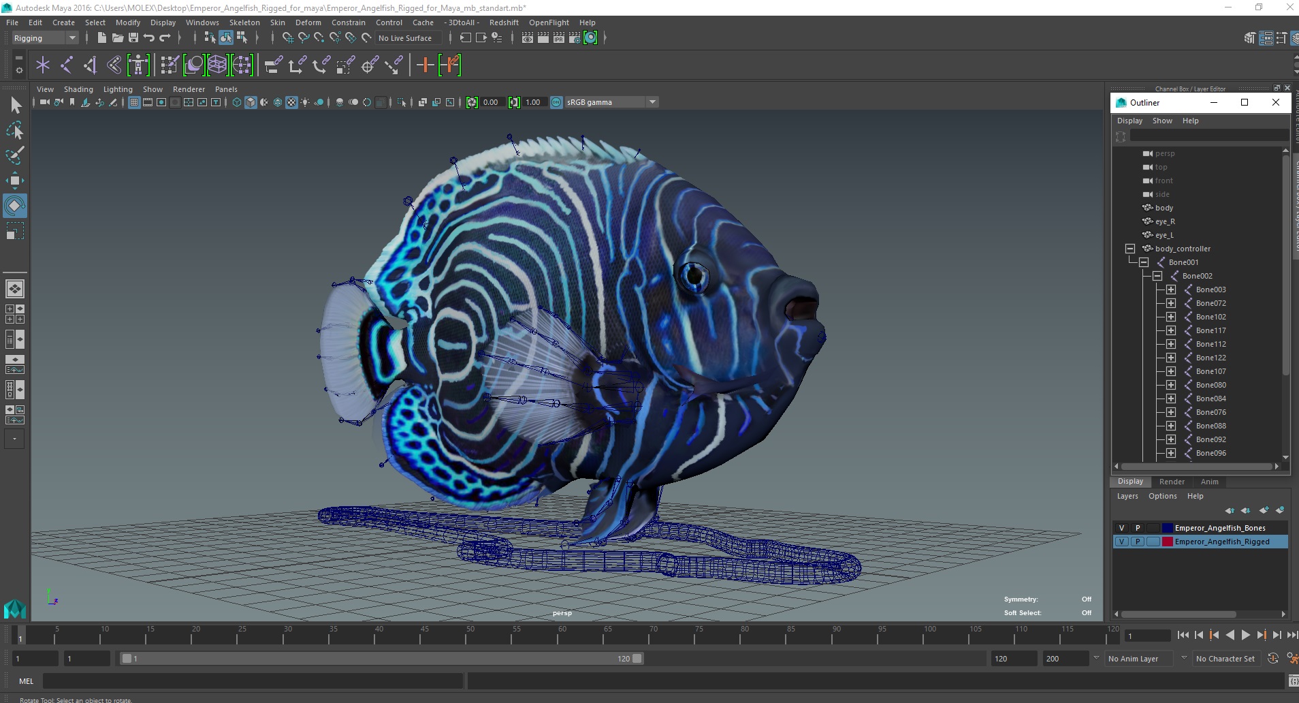Viewport: 1299px width, 703px height.
Task: Collapse Bone001 in Outliner
Action: [x=1144, y=262]
